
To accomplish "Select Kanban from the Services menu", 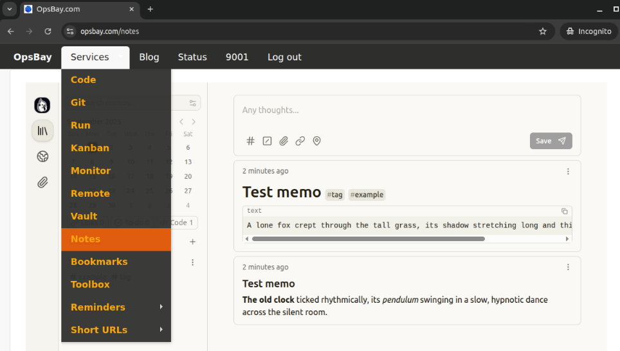I will click(x=90, y=148).
